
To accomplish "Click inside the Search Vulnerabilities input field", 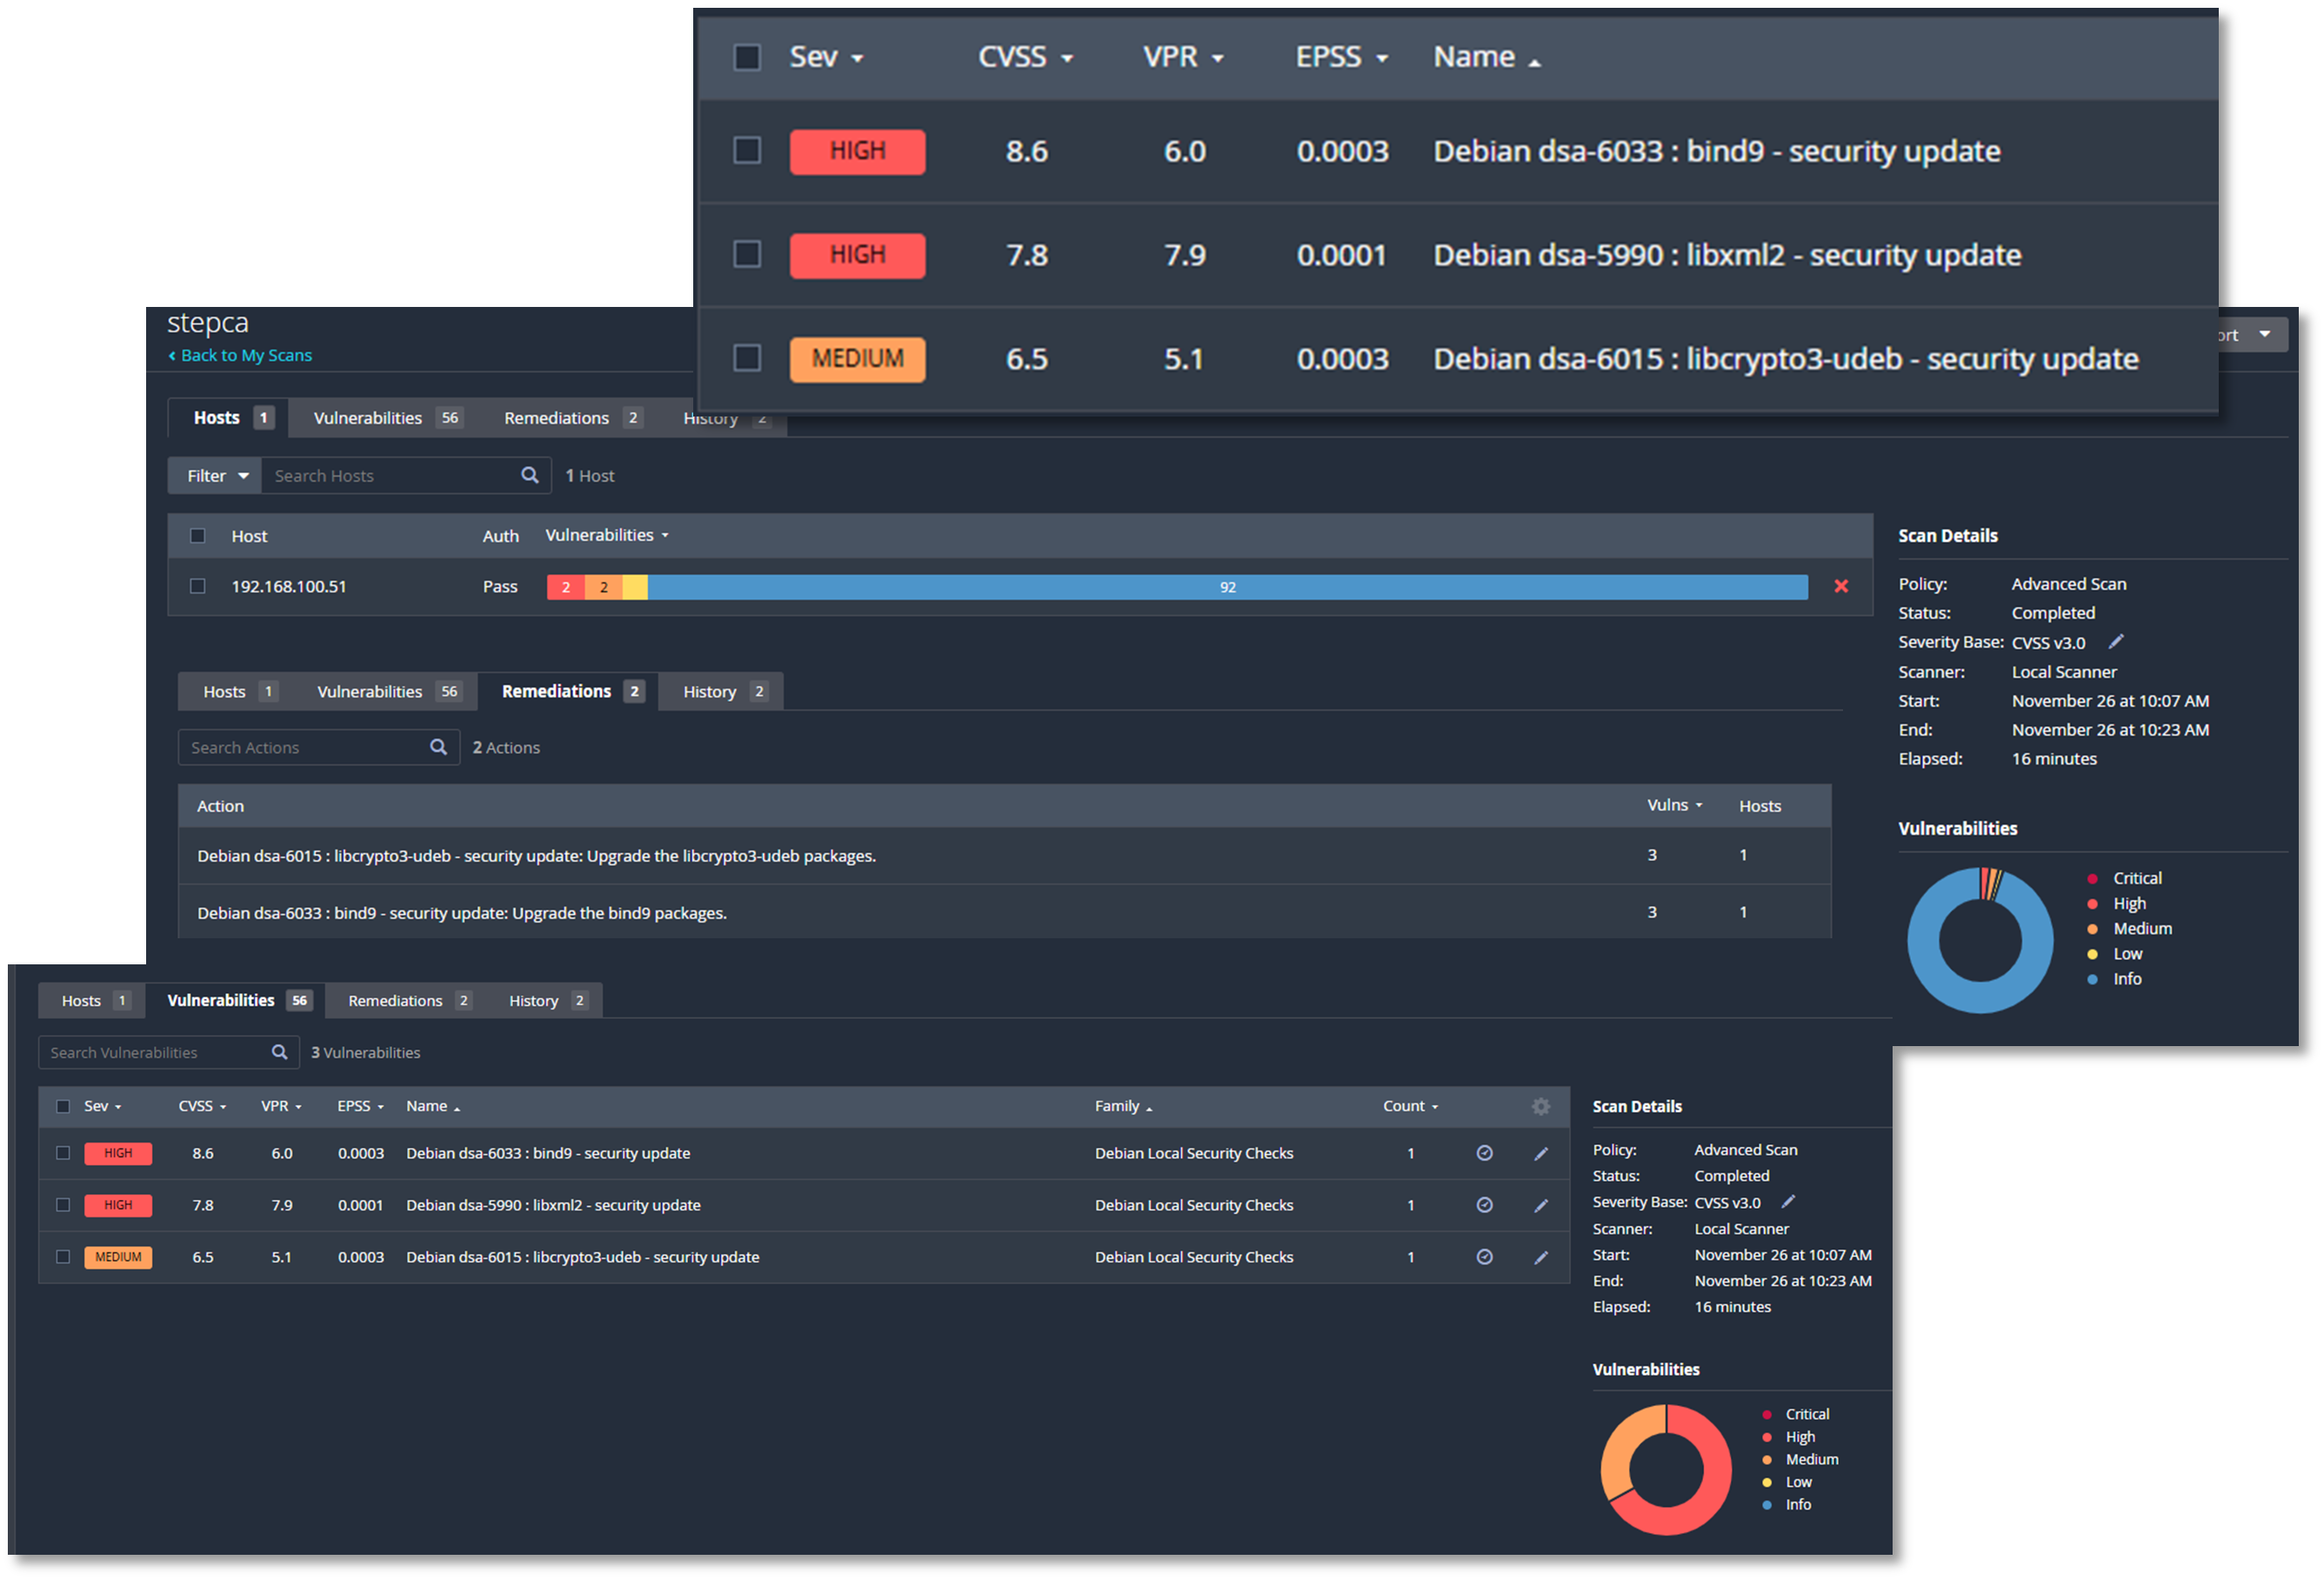I will (150, 1052).
